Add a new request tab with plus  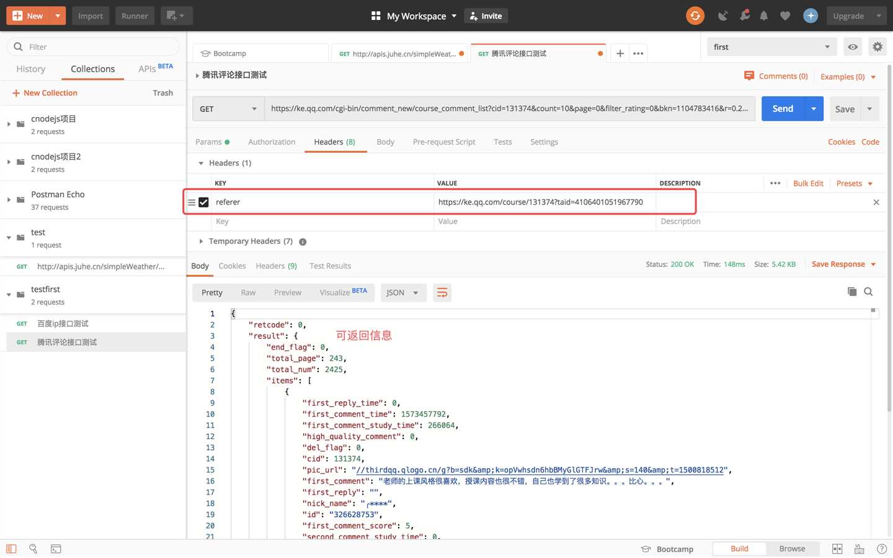(x=620, y=53)
